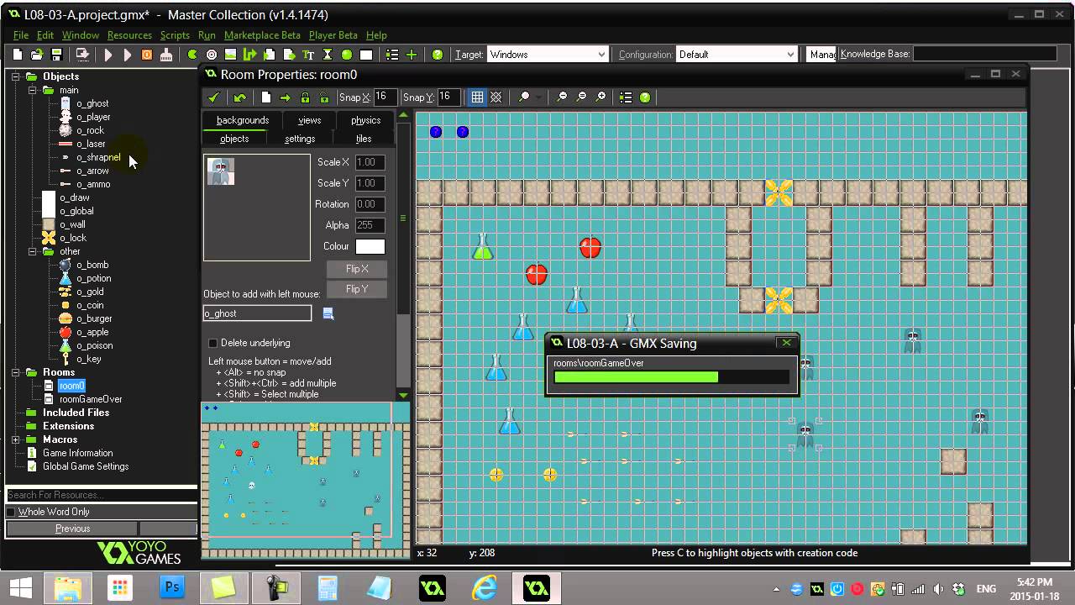Image resolution: width=1075 pixels, height=605 pixels.
Task: Click the Search For Resources field
Action: tap(102, 495)
